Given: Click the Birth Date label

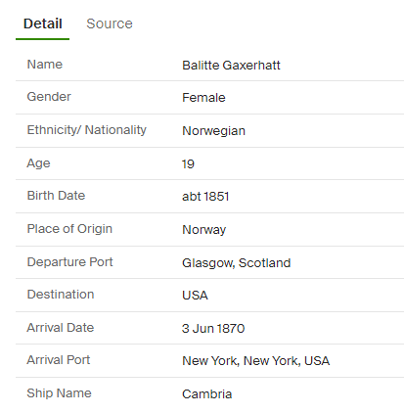Looking at the screenshot, I should [56, 196].
